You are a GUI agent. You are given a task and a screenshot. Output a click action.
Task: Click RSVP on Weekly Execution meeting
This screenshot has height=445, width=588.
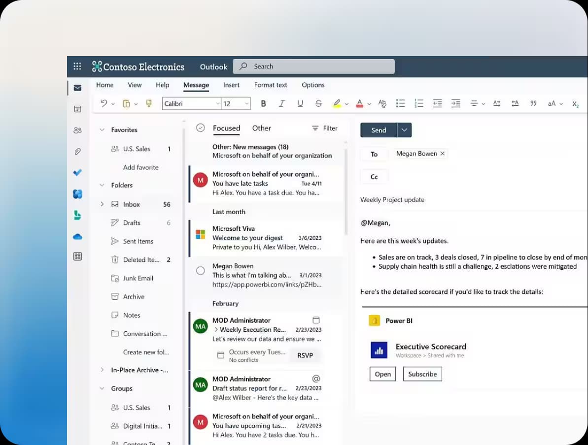pyautogui.click(x=305, y=355)
